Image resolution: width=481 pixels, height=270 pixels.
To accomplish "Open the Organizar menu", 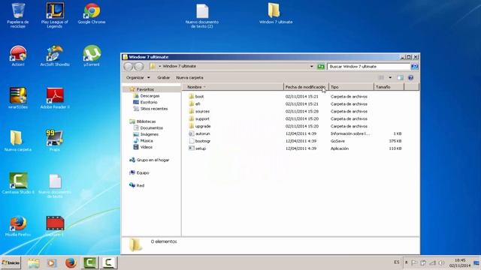I will pos(138,78).
